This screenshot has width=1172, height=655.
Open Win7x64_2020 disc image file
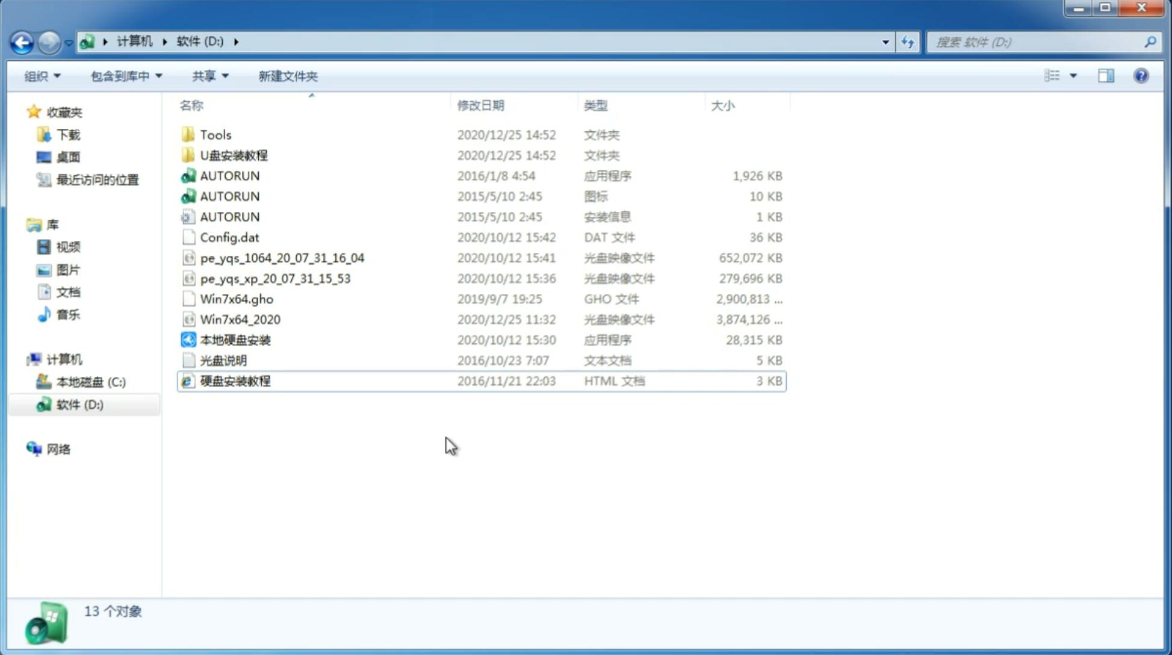tap(240, 318)
